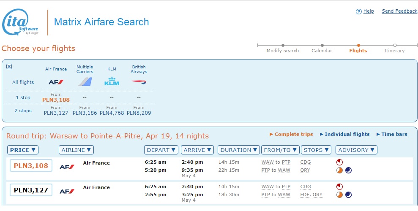Select the PLN3,108 fare button
This screenshot has height=211, width=418.
31,165
